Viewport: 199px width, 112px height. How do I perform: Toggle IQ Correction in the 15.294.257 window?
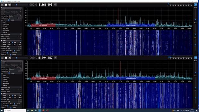click(2, 83)
